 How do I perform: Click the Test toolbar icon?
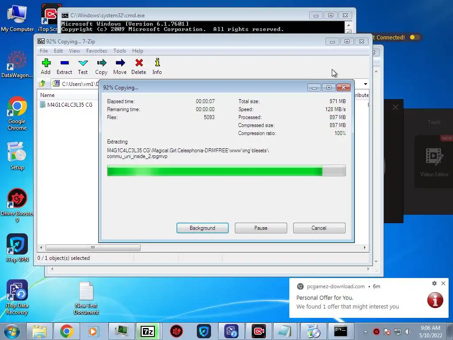pos(83,66)
